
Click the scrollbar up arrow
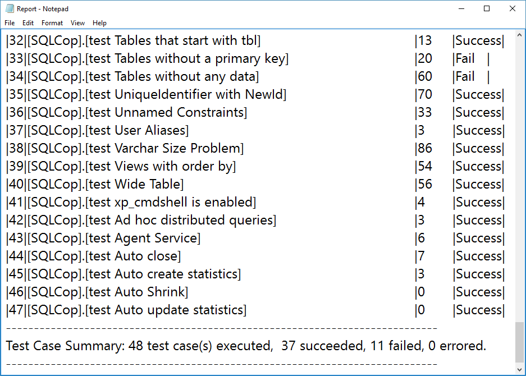coord(519,35)
